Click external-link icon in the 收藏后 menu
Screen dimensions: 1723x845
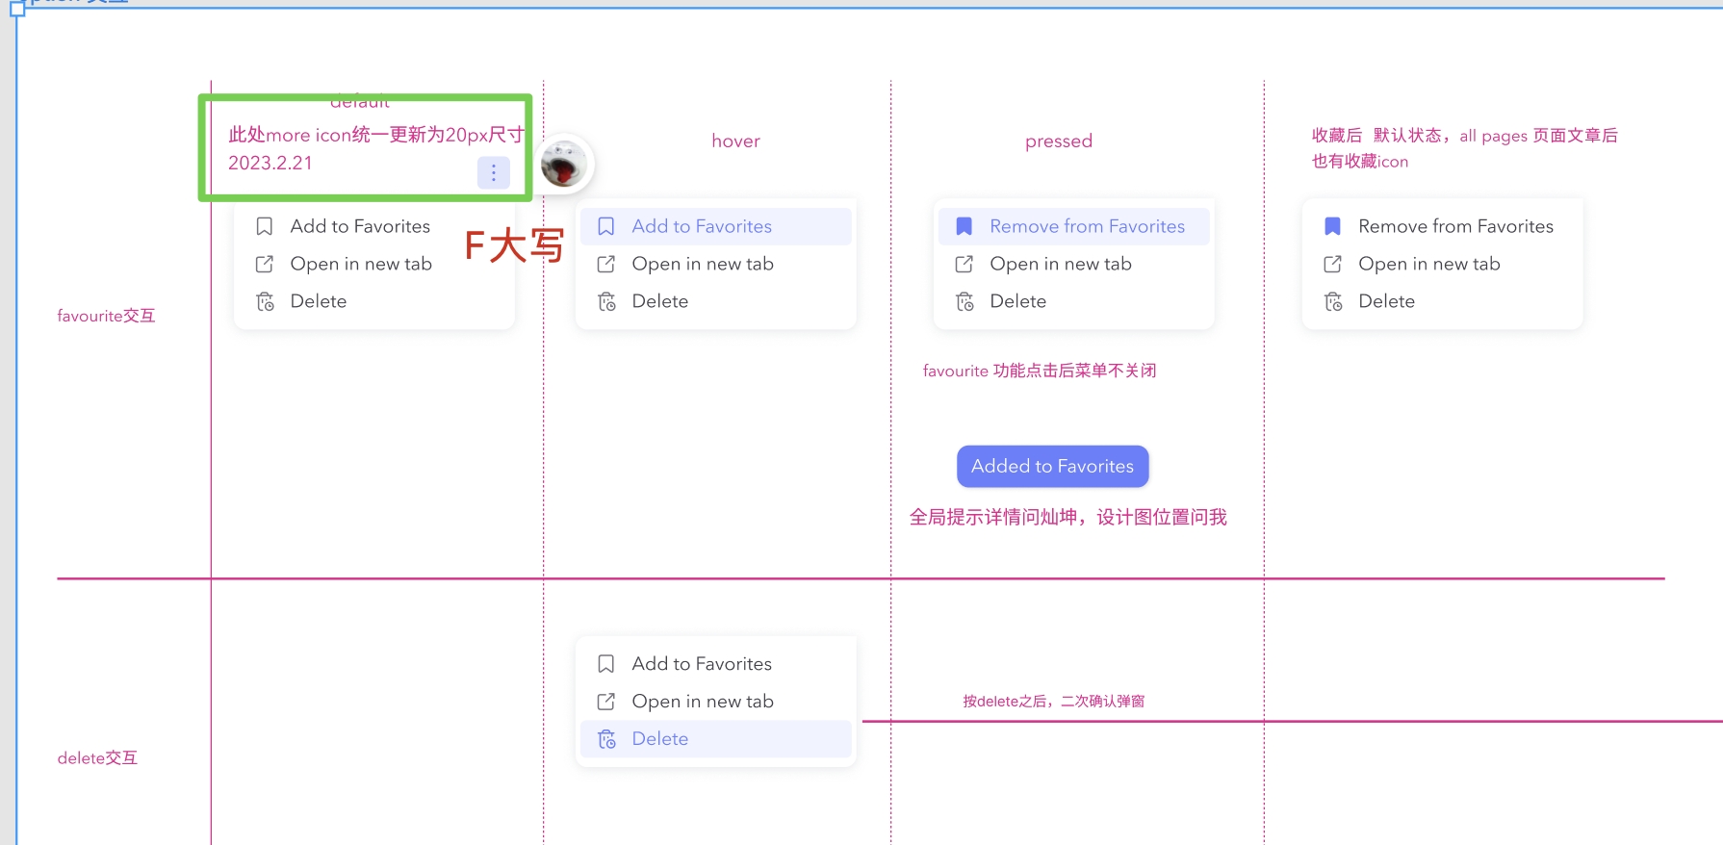(1333, 264)
